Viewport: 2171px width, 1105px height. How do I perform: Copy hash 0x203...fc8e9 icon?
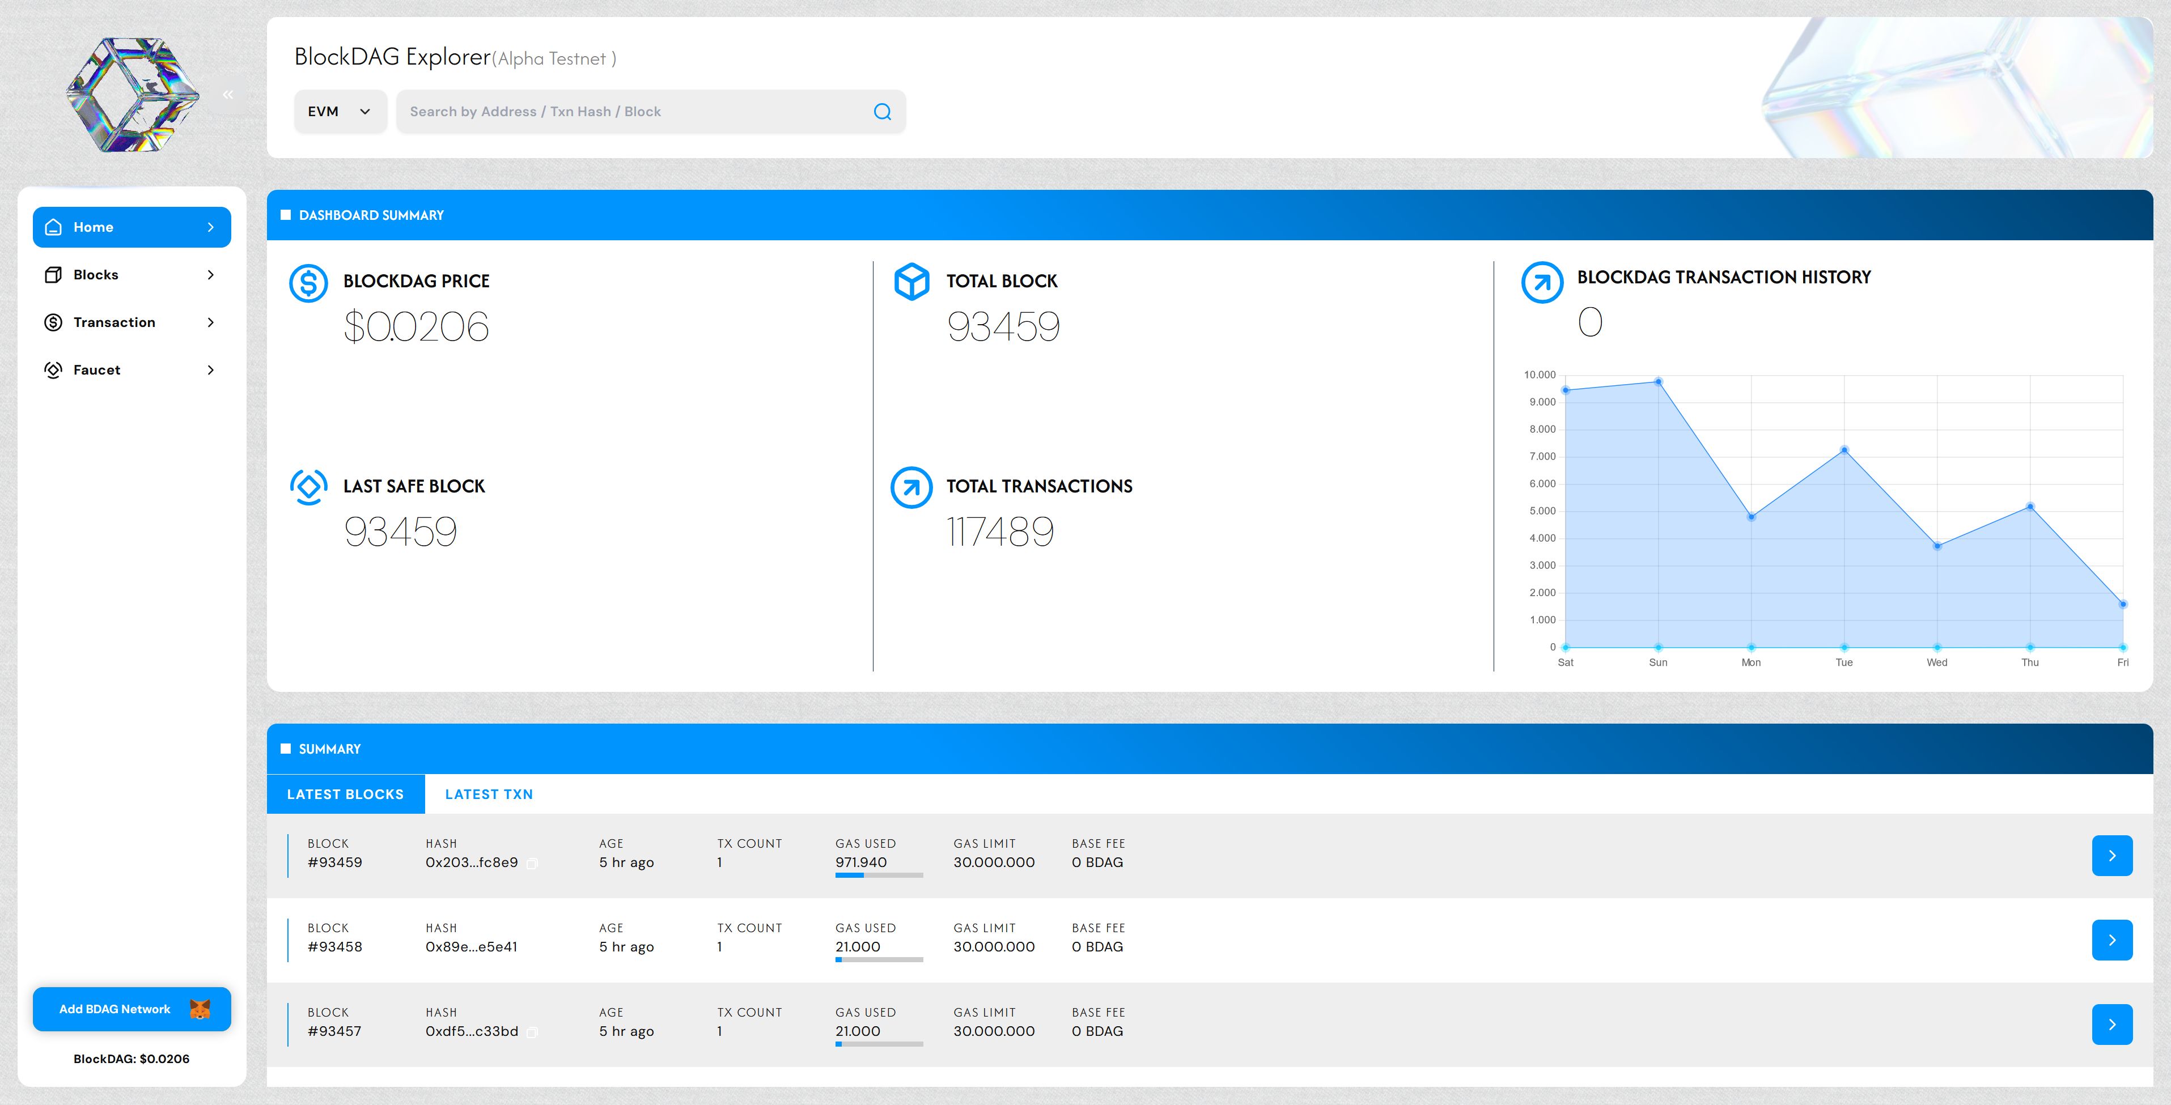point(533,863)
